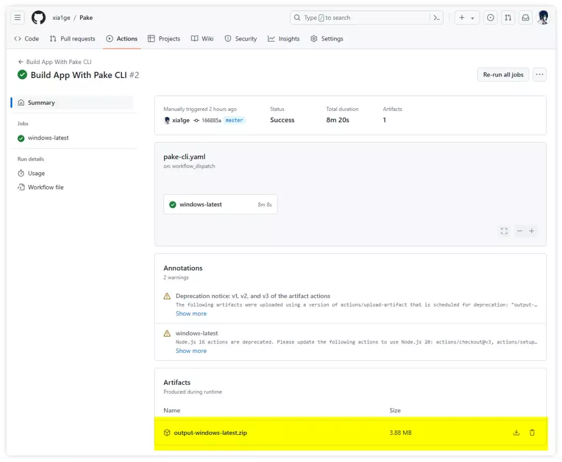Expand Show more under windows-latest warning
Viewport: 562px width, 462px height.
coord(191,351)
